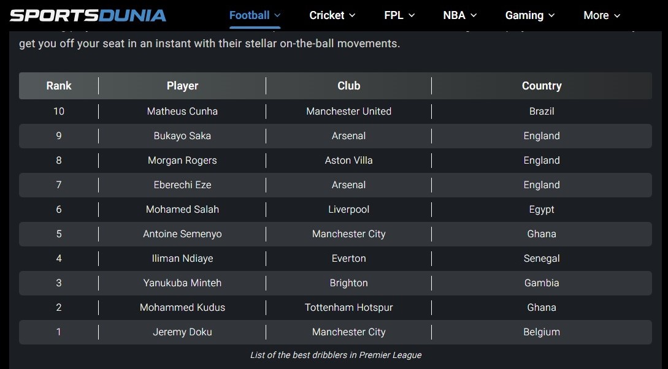This screenshot has height=369, width=668.
Task: Click the Country column header
Action: coord(542,86)
